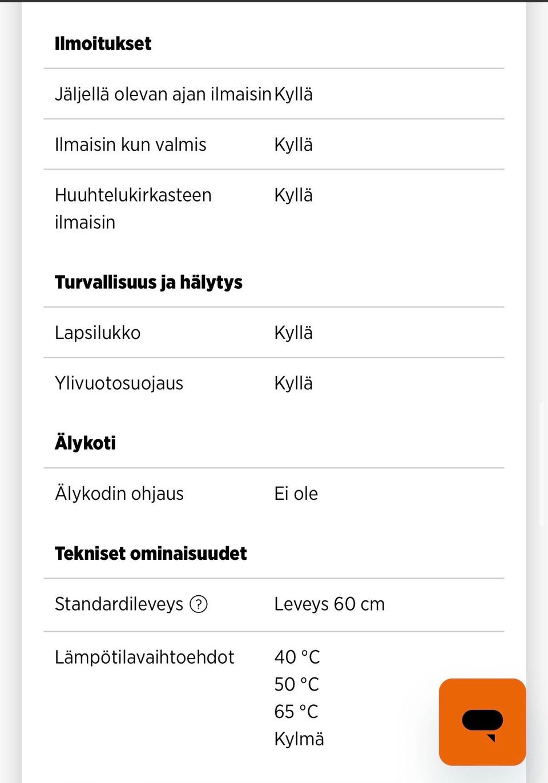This screenshot has width=548, height=783.
Task: Click the Ylivuotosuojaus Kyllä value
Action: (293, 383)
